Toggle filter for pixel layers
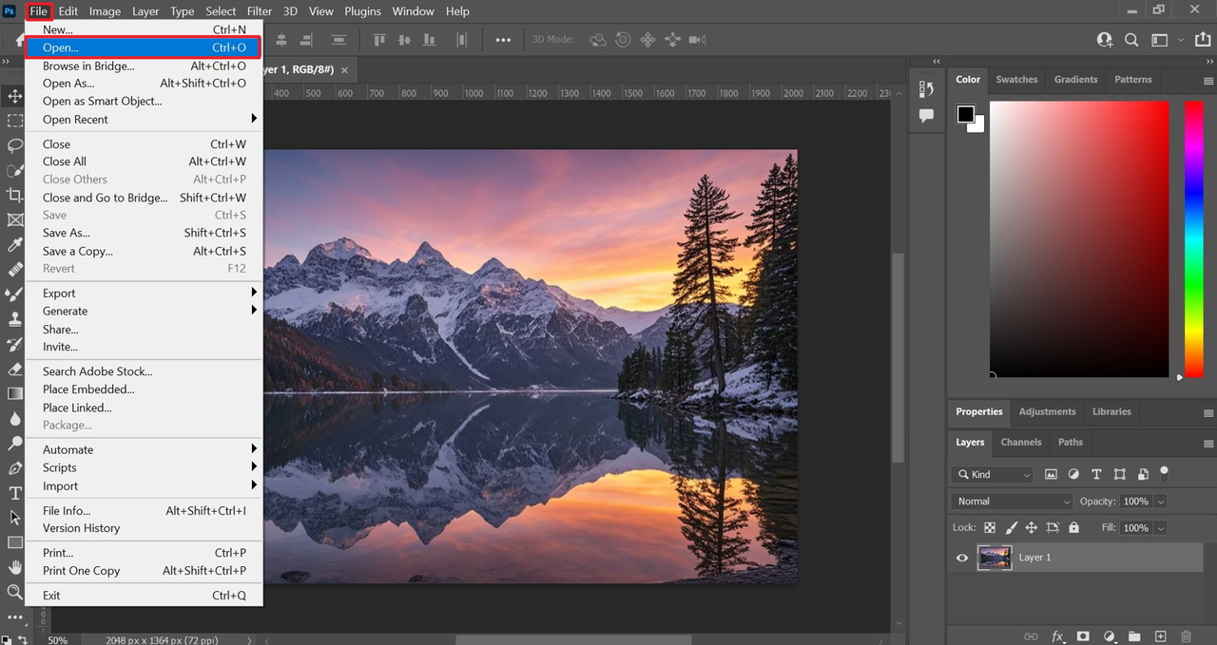Image resolution: width=1217 pixels, height=645 pixels. click(x=1051, y=474)
